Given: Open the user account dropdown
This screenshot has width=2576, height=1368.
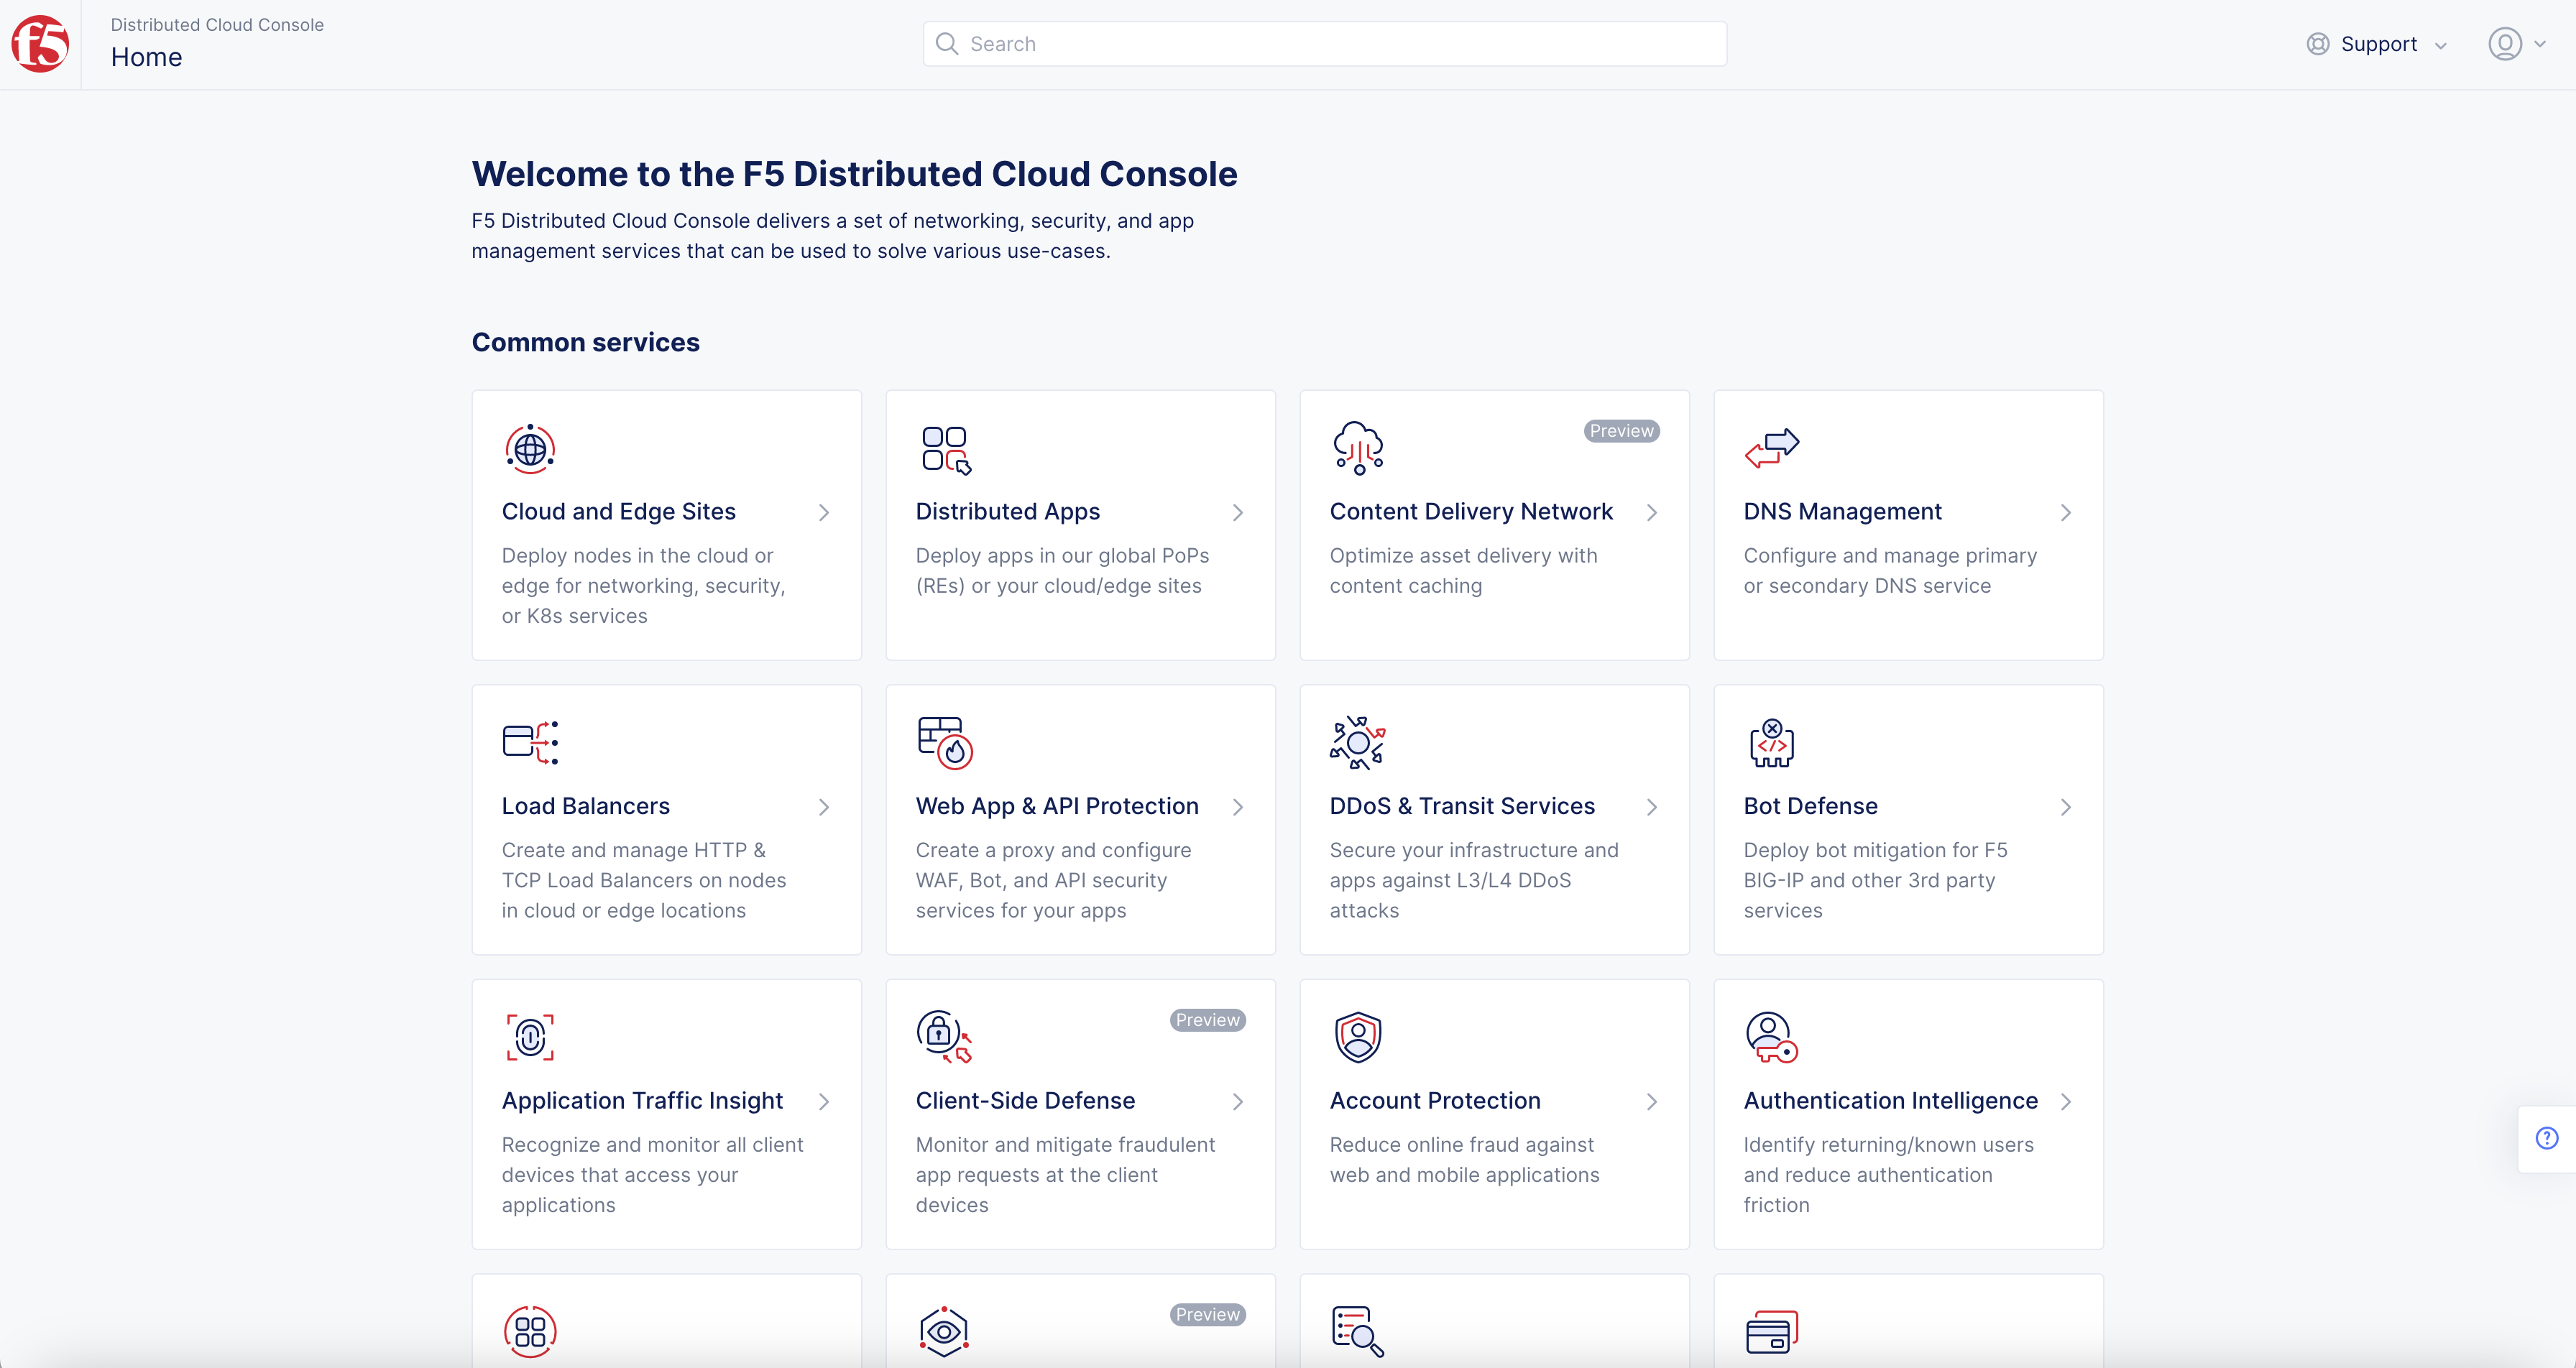Looking at the screenshot, I should [x=2516, y=44].
